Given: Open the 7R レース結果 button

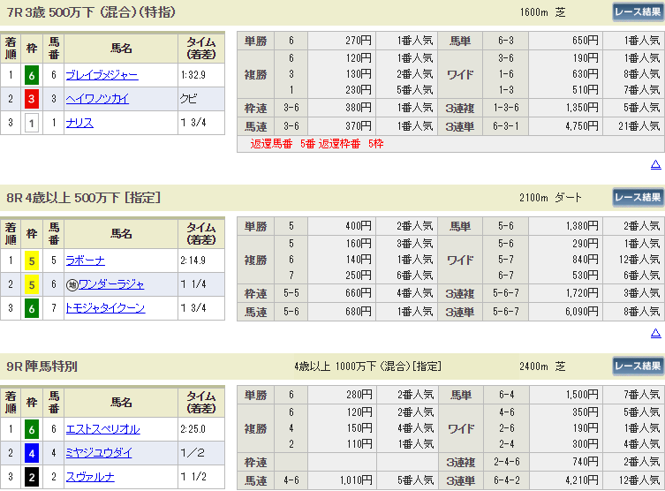Looking at the screenshot, I should coord(638,12).
